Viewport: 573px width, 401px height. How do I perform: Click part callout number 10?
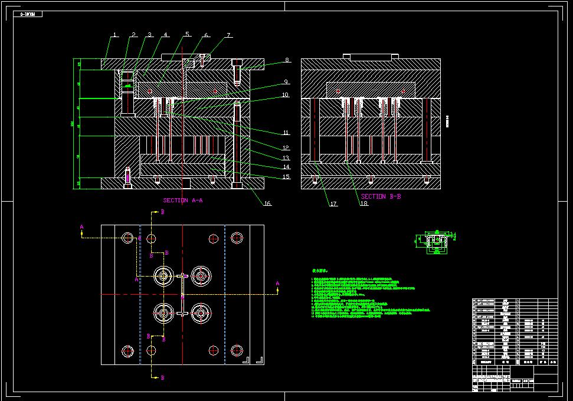(x=286, y=94)
